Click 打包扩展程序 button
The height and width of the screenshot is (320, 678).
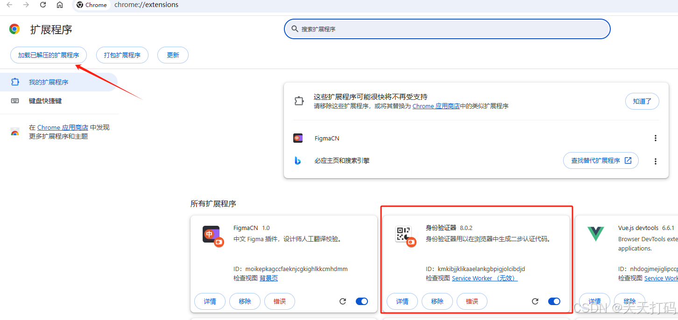(x=122, y=55)
